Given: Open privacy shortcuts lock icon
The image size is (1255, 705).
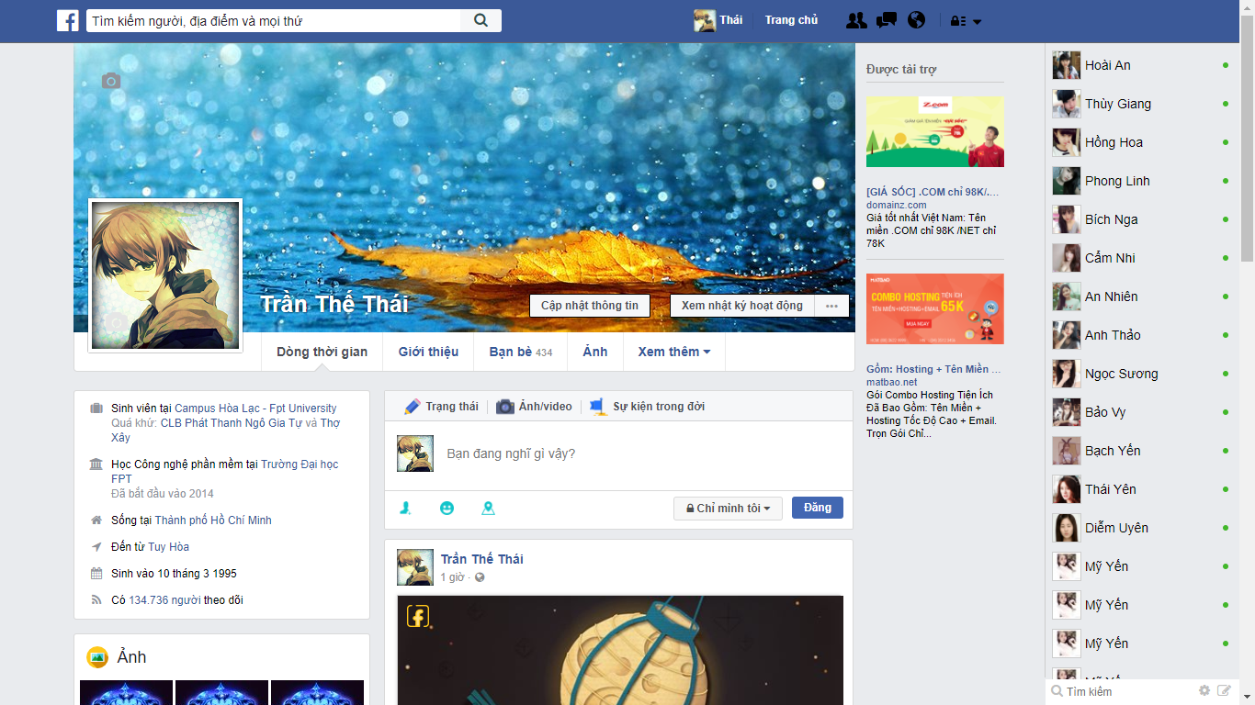Looking at the screenshot, I should 958,21.
